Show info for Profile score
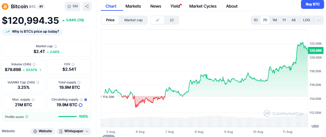Image resolution: width=326 pixels, height=137 pixels. (27, 117)
